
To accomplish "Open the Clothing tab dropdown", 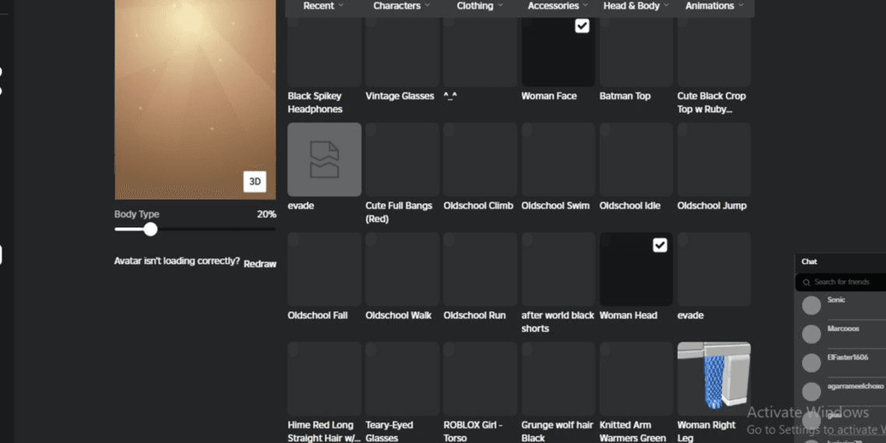I will (x=479, y=6).
